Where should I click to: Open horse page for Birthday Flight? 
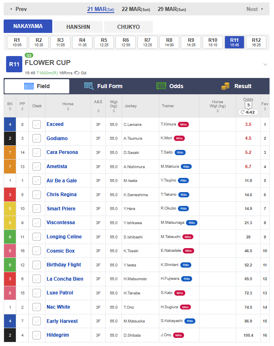click(64, 265)
